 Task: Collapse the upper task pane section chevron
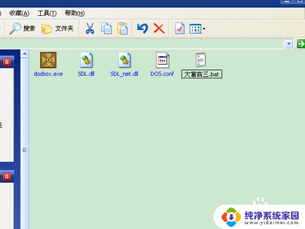tap(7, 62)
